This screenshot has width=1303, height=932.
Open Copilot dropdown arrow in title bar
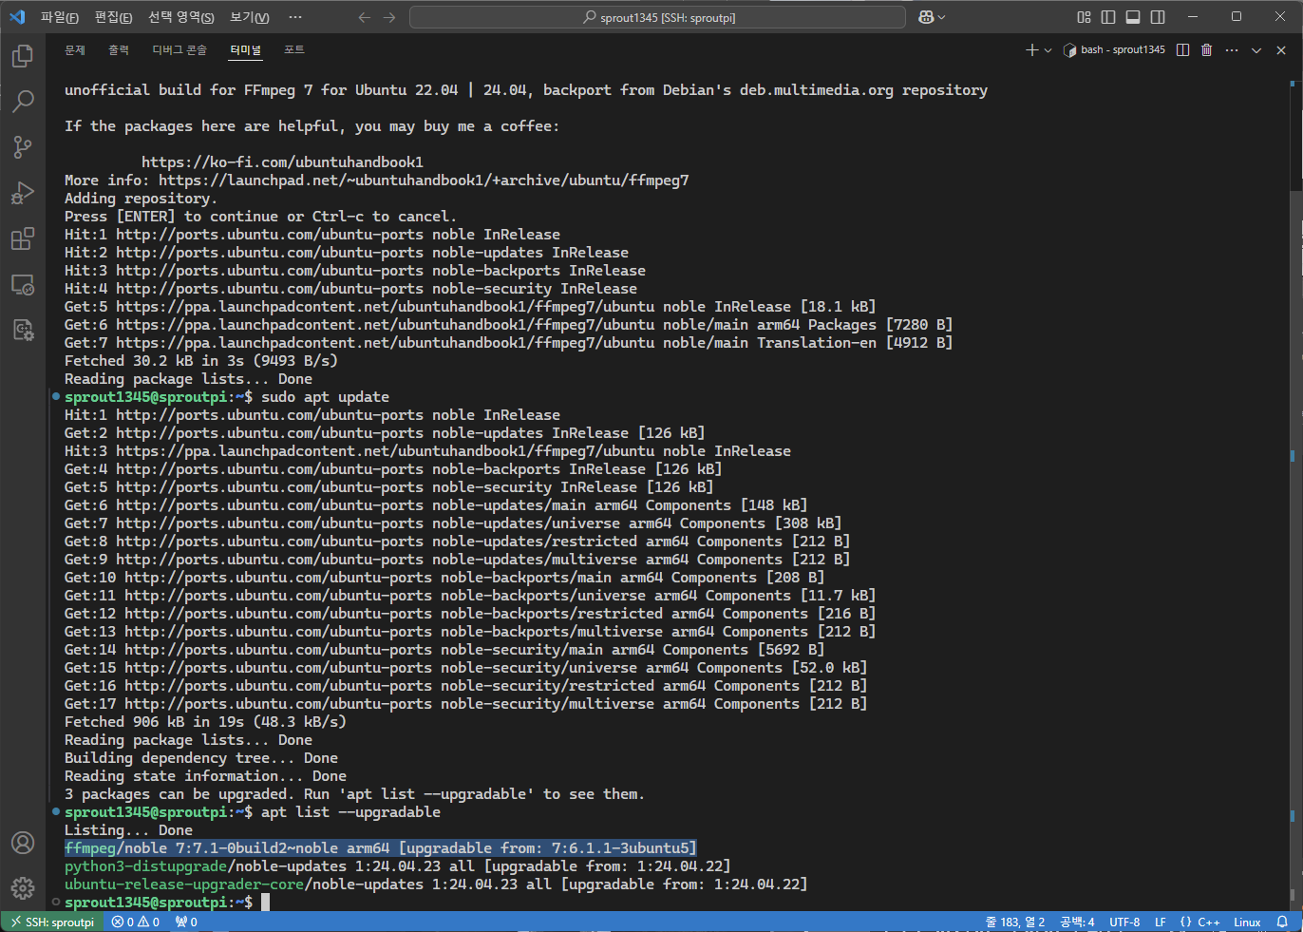941,17
